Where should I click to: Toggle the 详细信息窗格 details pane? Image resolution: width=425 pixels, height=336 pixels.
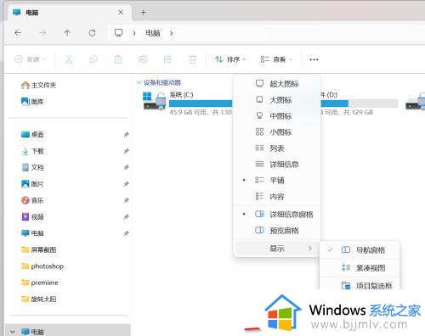[277, 215]
